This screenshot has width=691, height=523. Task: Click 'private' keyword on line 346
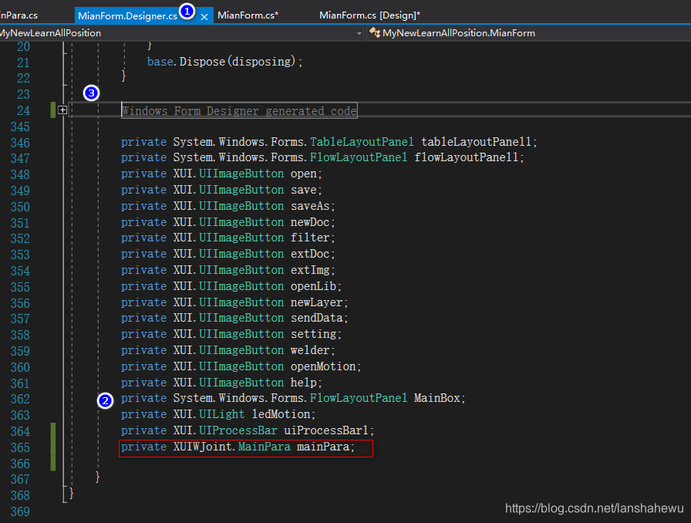143,142
